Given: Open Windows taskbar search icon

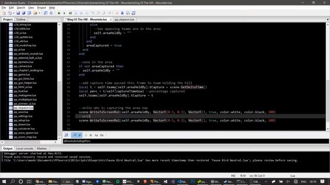Looking at the screenshot, I should pyautogui.click(x=12, y=181).
